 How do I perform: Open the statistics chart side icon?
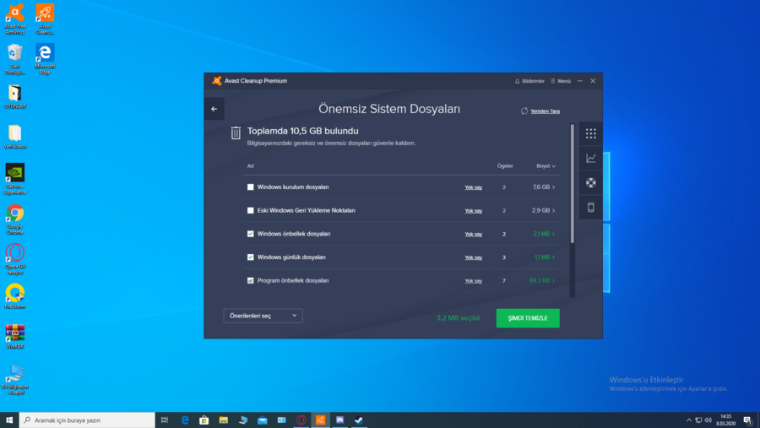[590, 158]
